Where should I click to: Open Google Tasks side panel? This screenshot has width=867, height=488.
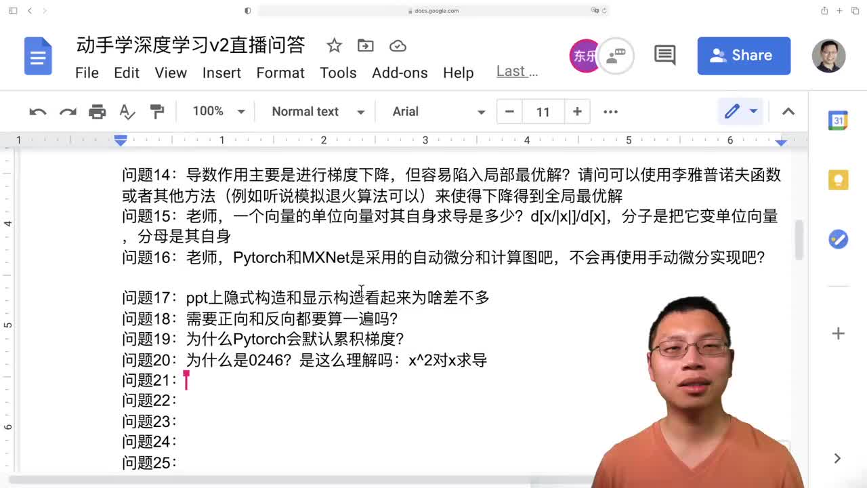pyautogui.click(x=838, y=239)
